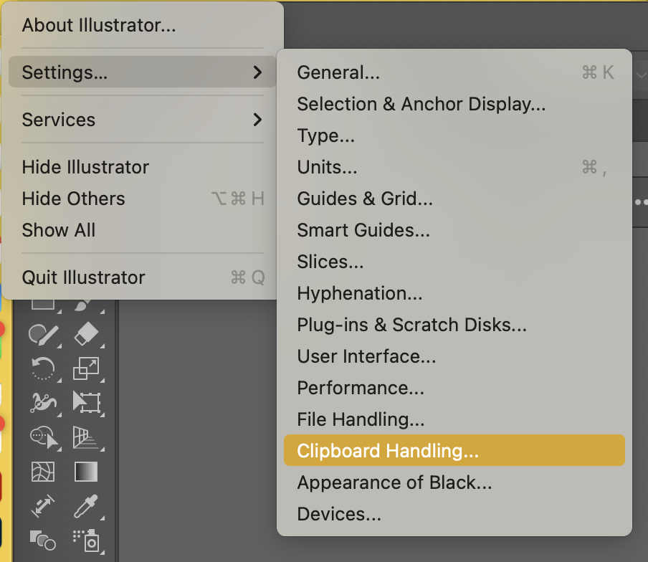
Task: Expand the Services submenu arrow
Action: pos(257,120)
